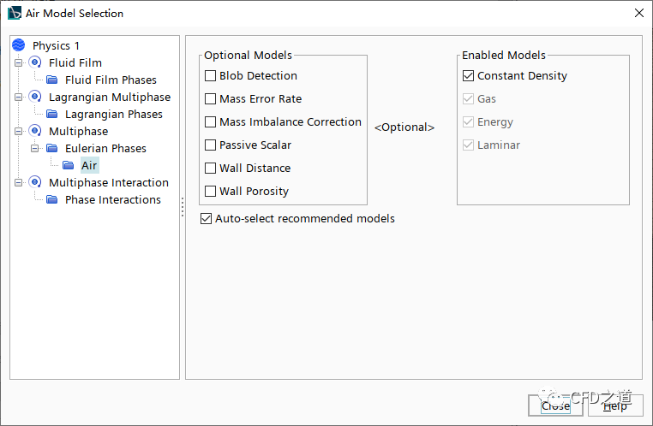The width and height of the screenshot is (653, 426).
Task: Click the Lagrangian Multiphase node icon
Action: pyautogui.click(x=34, y=97)
